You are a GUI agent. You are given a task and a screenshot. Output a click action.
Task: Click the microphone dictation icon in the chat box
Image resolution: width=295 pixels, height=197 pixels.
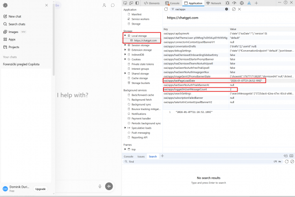coord(100,186)
